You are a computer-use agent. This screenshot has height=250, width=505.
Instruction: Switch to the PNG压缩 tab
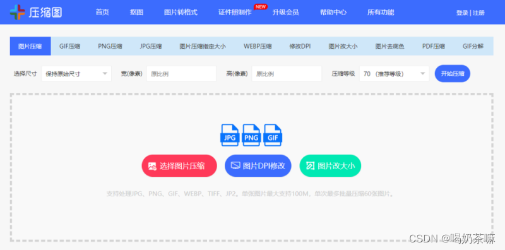pos(110,46)
